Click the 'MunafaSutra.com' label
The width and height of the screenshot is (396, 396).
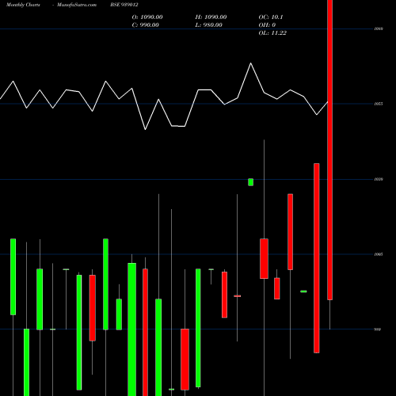(x=77, y=5)
